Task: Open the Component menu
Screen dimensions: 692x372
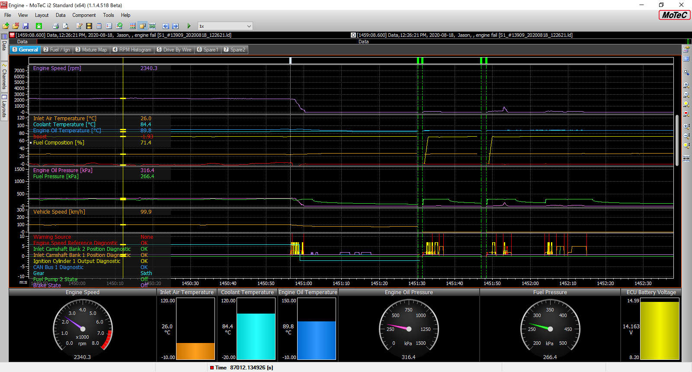Action: (x=84, y=15)
